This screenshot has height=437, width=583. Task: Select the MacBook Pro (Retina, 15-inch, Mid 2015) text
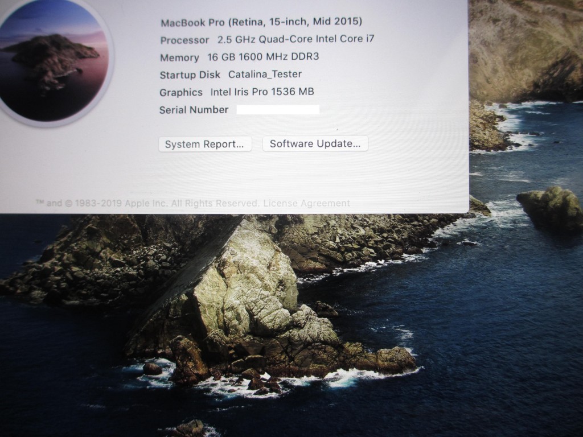click(x=261, y=22)
